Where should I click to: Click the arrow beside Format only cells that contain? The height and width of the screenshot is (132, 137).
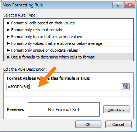pos(8,30)
